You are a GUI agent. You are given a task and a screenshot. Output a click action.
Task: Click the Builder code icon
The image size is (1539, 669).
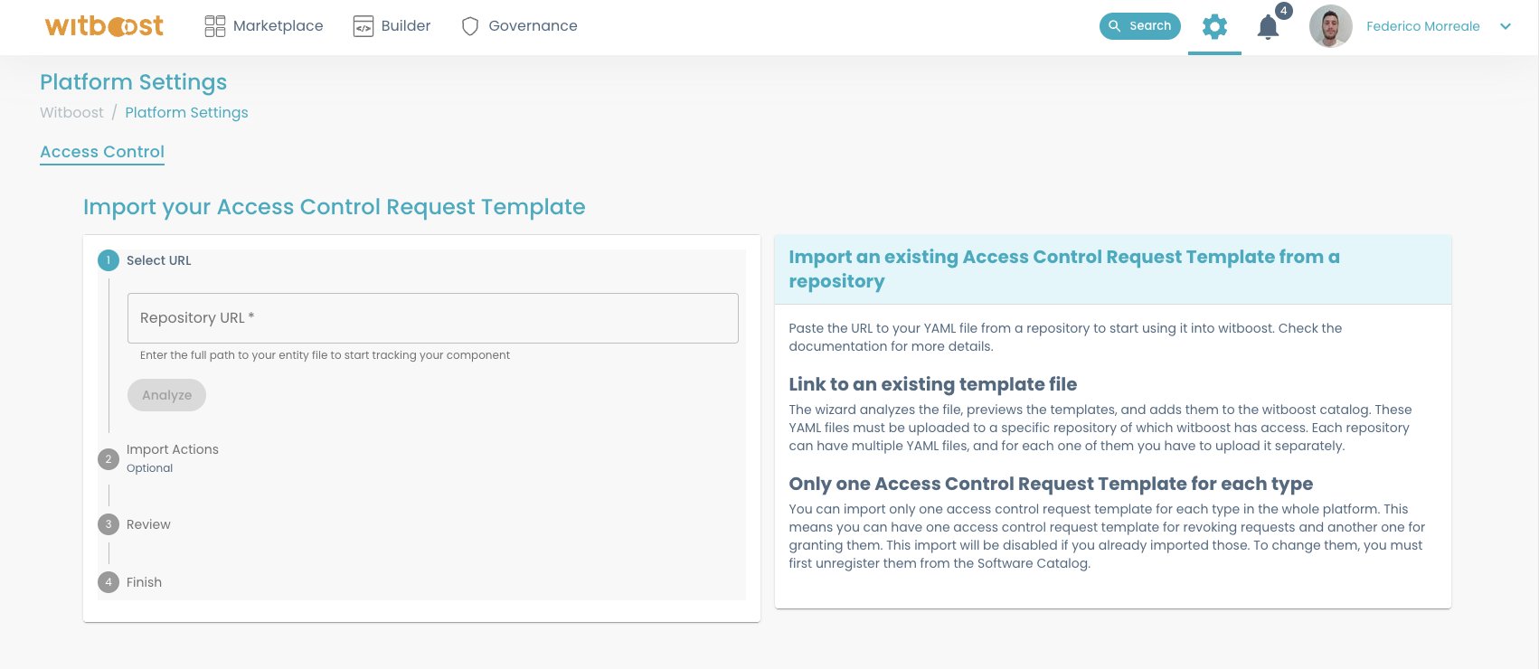364,26
